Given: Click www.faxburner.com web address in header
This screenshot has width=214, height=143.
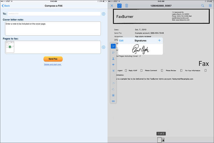Looking at the screenshot, I should (183, 20).
